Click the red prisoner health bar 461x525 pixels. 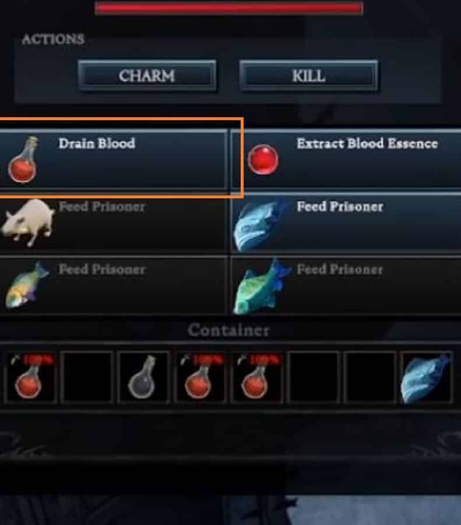(x=229, y=8)
